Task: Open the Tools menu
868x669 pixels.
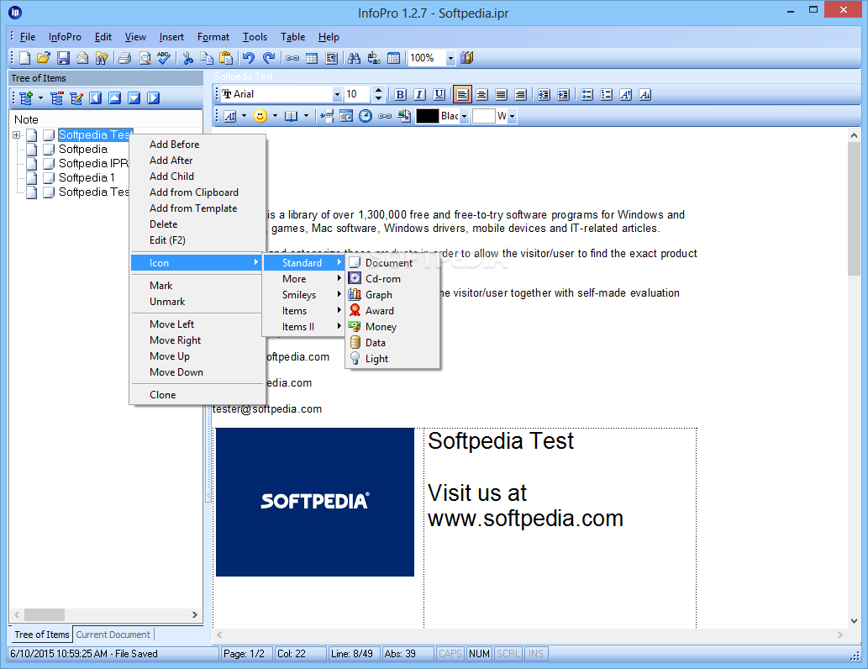Action: point(255,37)
